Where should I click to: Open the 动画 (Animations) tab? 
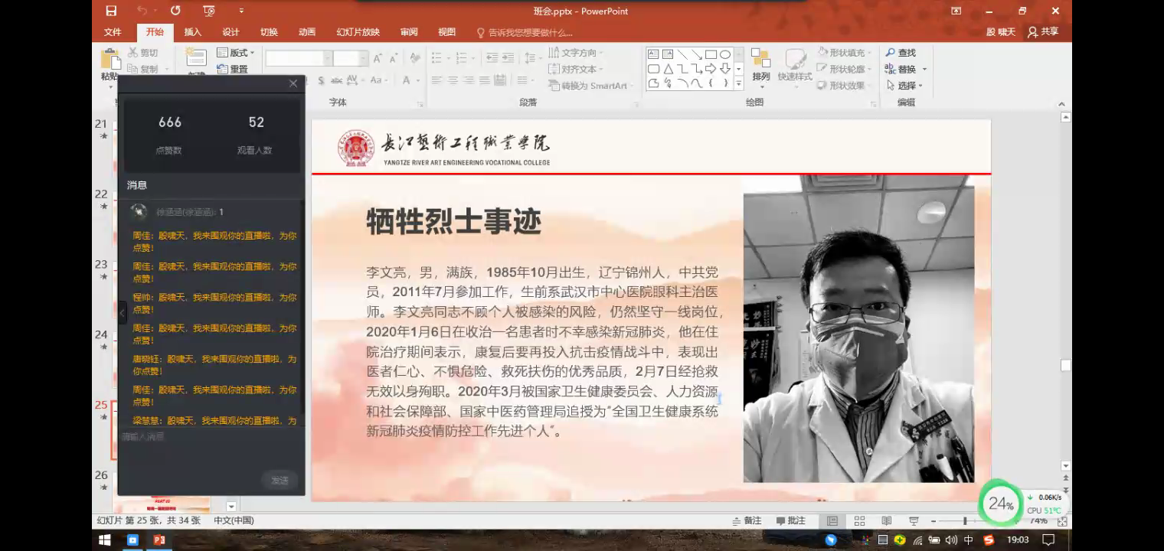(x=307, y=32)
